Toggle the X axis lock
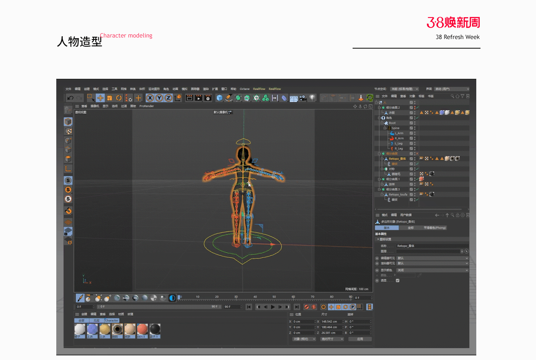The height and width of the screenshot is (360, 536). point(150,98)
